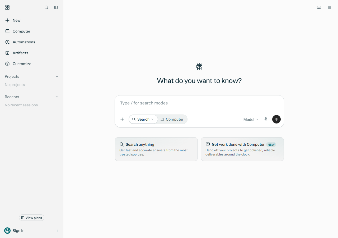338x238 pixels.
Task: Toggle incognito mode icon at top right
Action: pos(319,7)
